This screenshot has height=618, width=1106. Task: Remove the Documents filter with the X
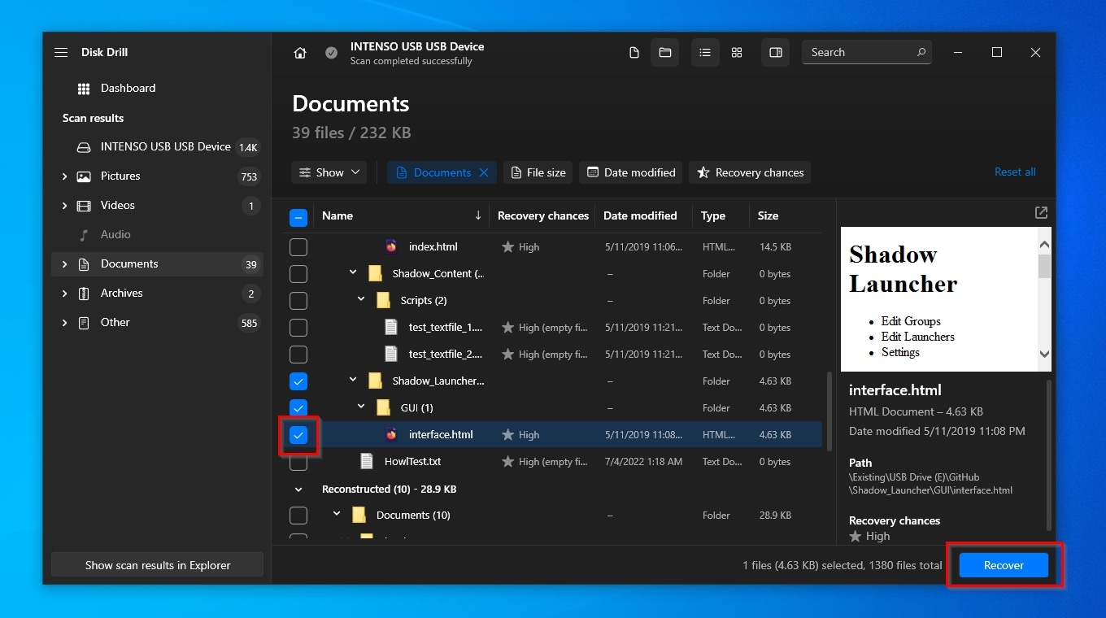click(484, 172)
